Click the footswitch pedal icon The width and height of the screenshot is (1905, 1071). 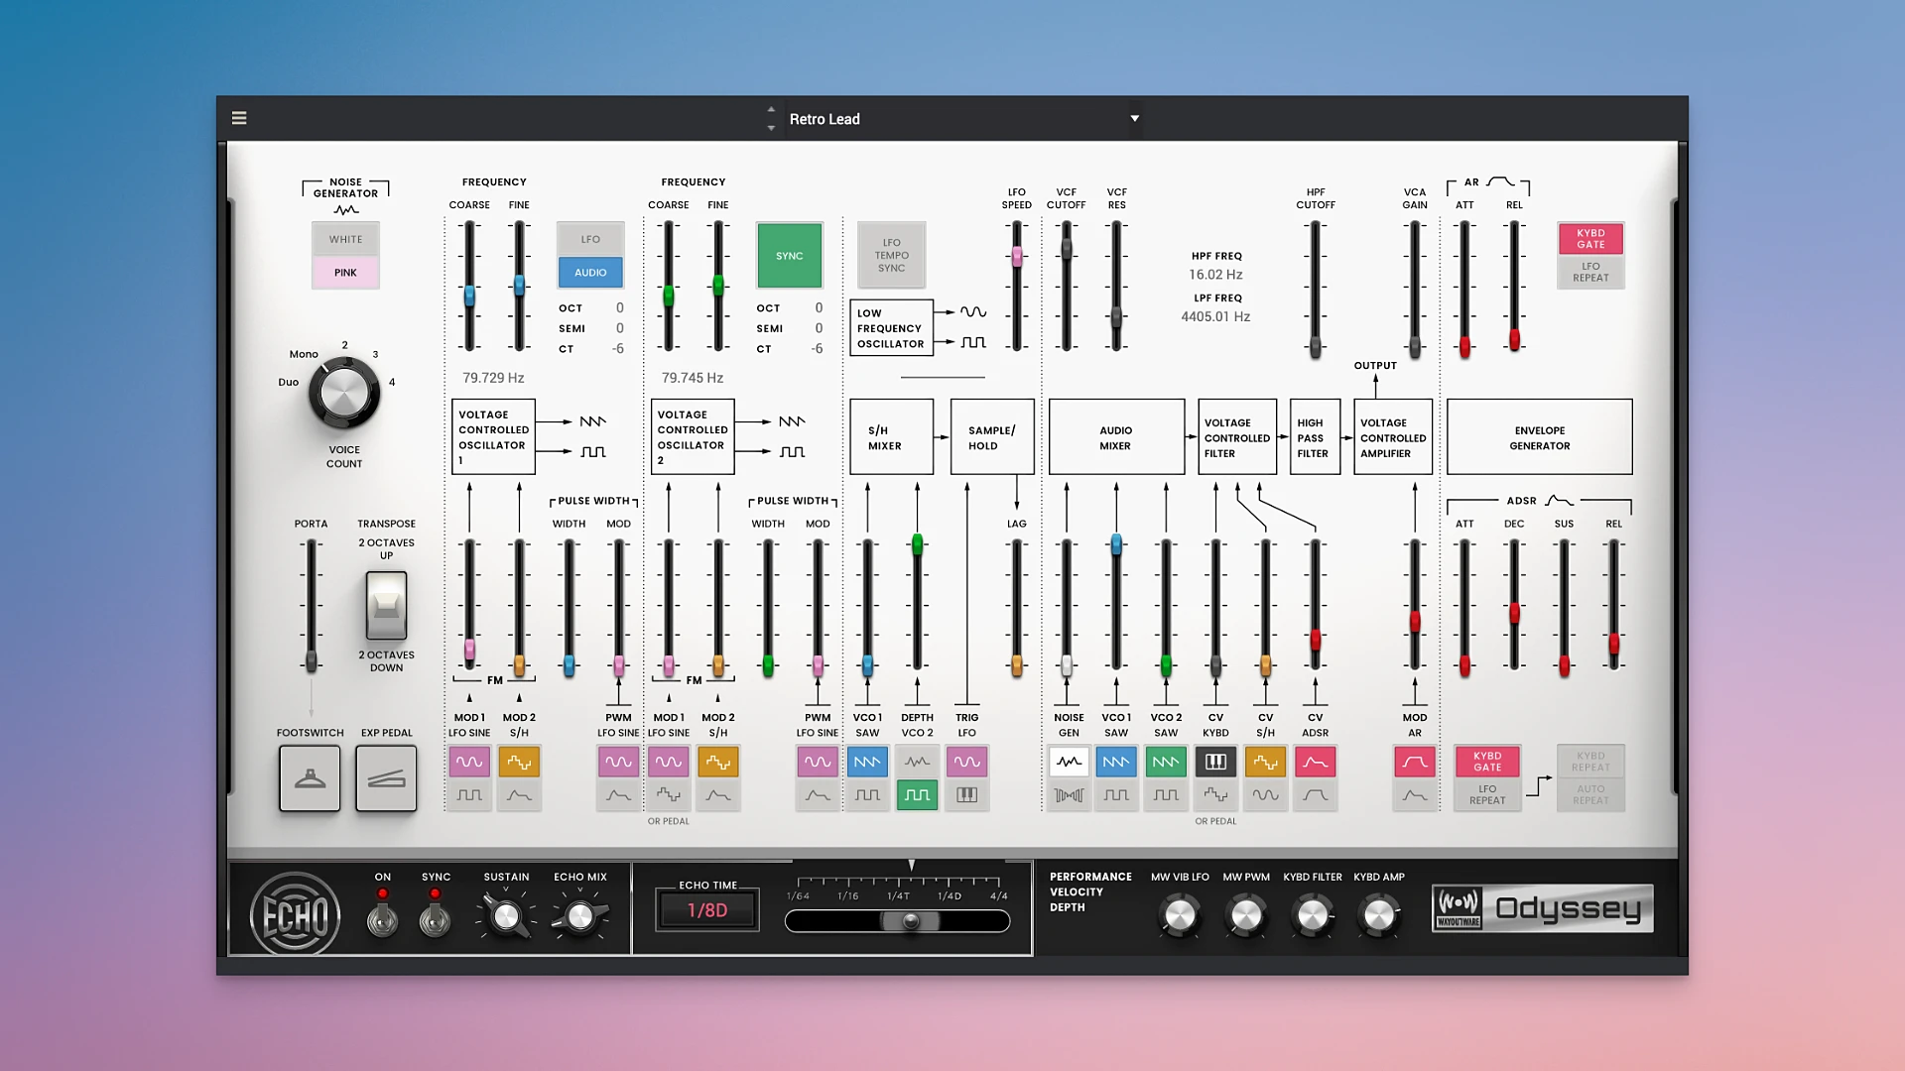(x=310, y=778)
